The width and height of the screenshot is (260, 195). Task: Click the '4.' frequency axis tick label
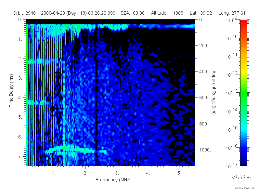pos(148,173)
